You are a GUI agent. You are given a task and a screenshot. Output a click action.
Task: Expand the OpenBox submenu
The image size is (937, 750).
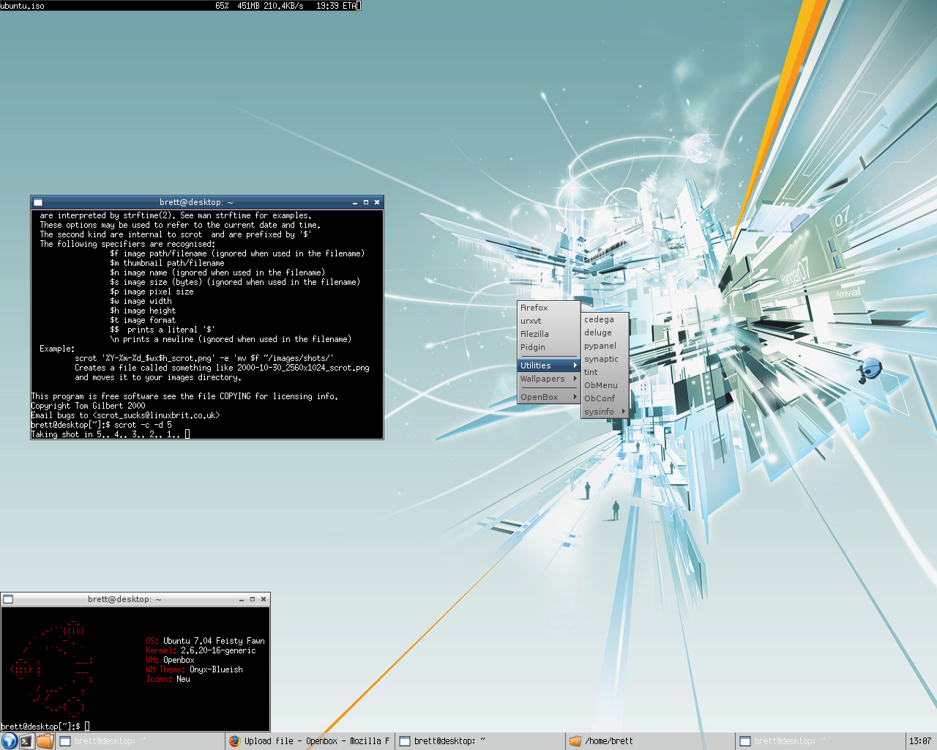click(548, 397)
